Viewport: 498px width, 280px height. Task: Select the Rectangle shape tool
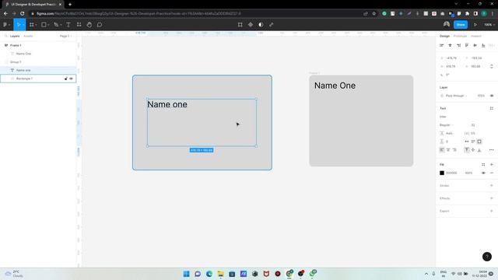click(44, 24)
